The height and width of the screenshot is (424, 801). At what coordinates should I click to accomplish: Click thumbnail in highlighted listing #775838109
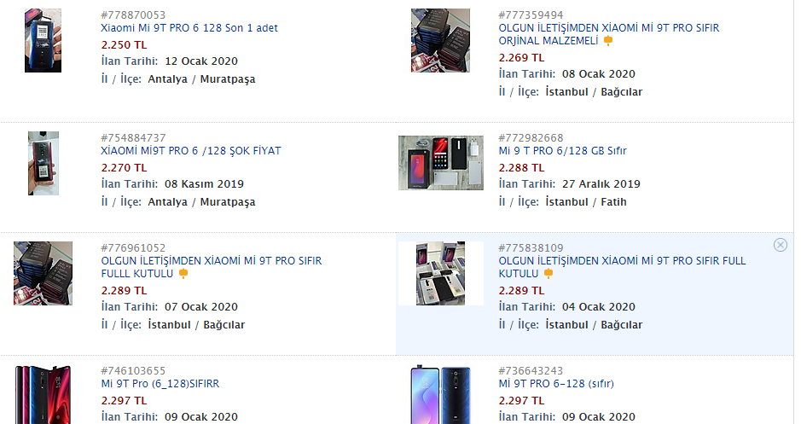pyautogui.click(x=441, y=273)
